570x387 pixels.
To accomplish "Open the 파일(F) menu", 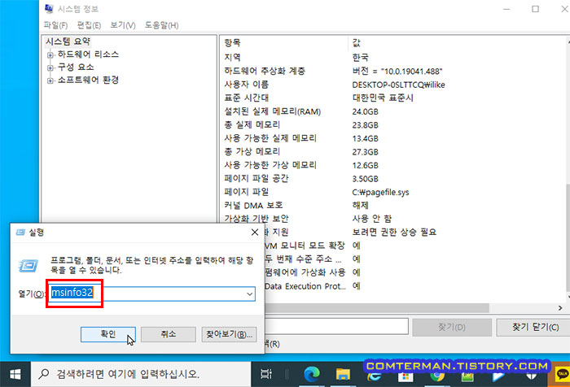I will pos(55,25).
